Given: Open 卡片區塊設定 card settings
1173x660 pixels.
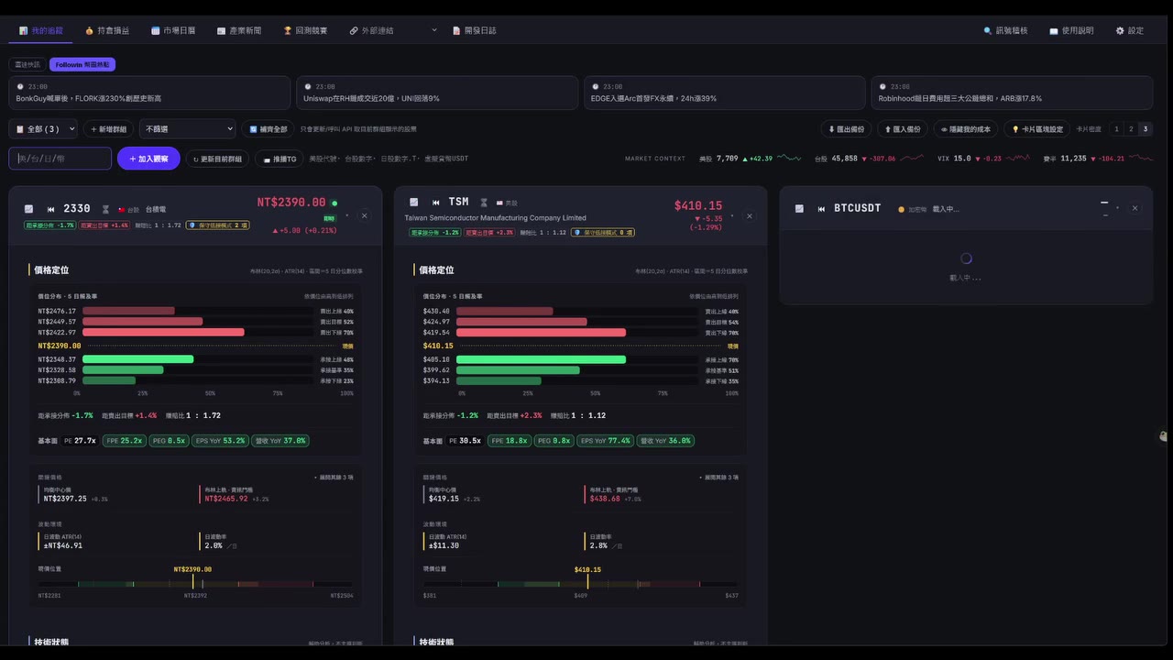Looking at the screenshot, I should 1036,129.
